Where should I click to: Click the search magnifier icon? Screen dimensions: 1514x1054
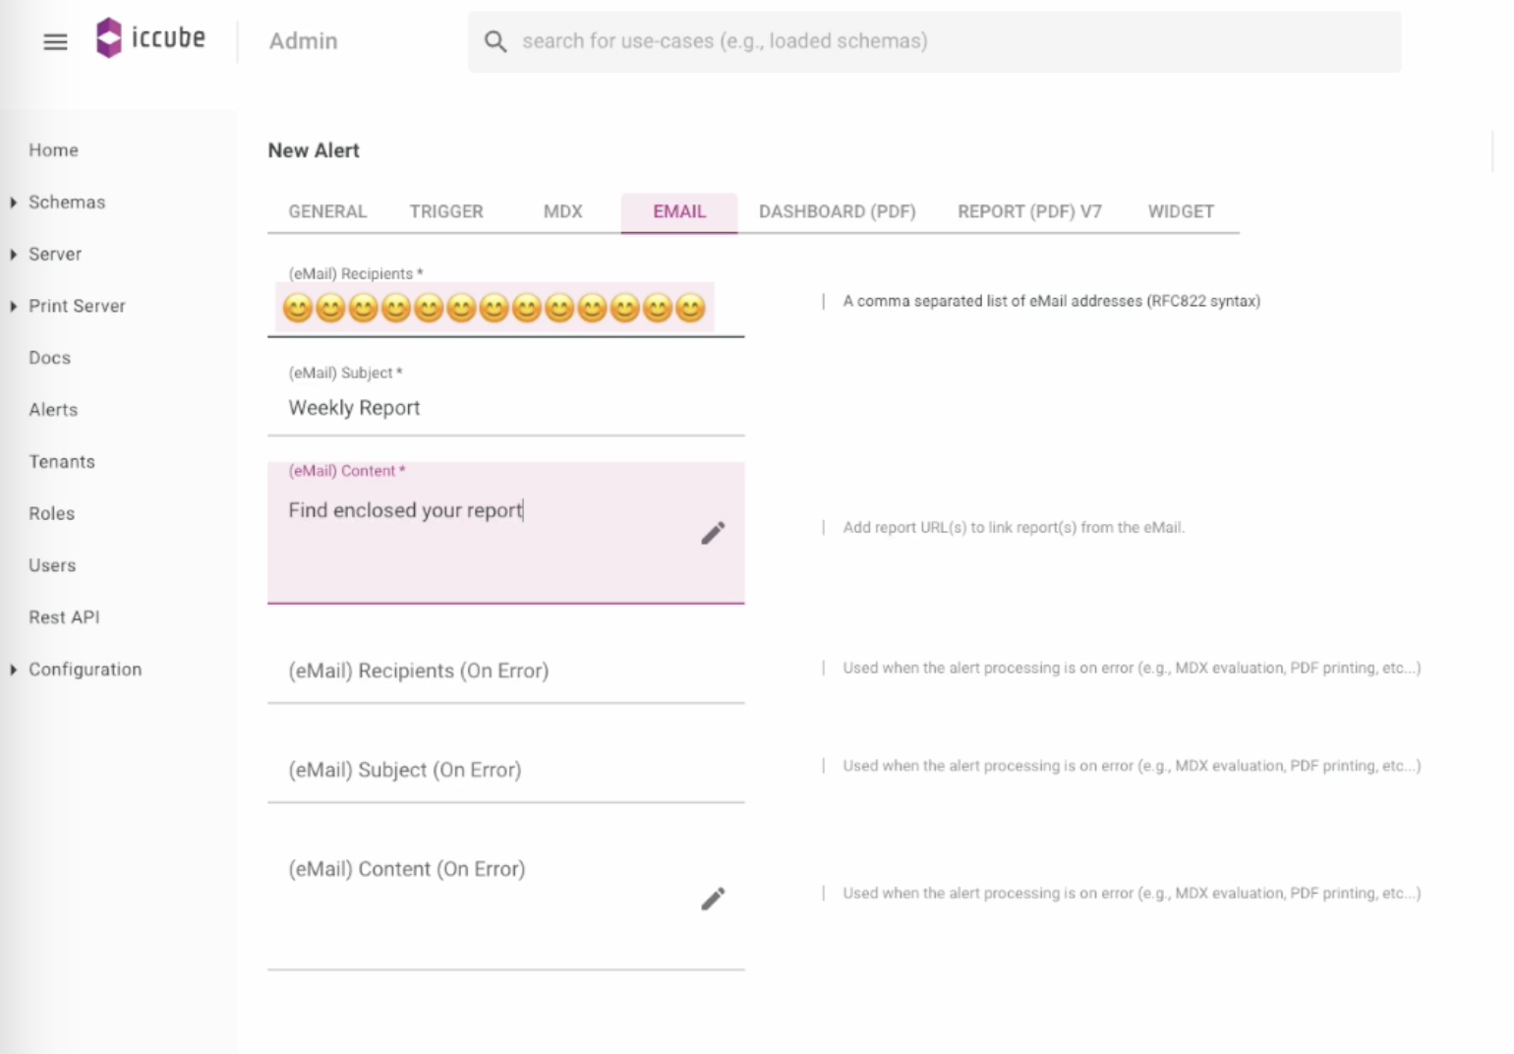(x=495, y=41)
